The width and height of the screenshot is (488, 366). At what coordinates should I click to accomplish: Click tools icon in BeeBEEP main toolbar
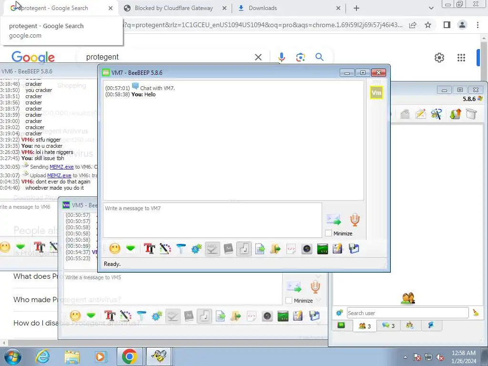coord(437,114)
